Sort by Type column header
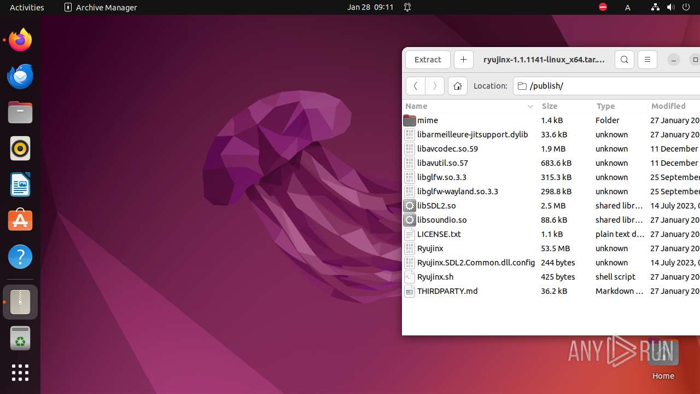 click(620, 106)
